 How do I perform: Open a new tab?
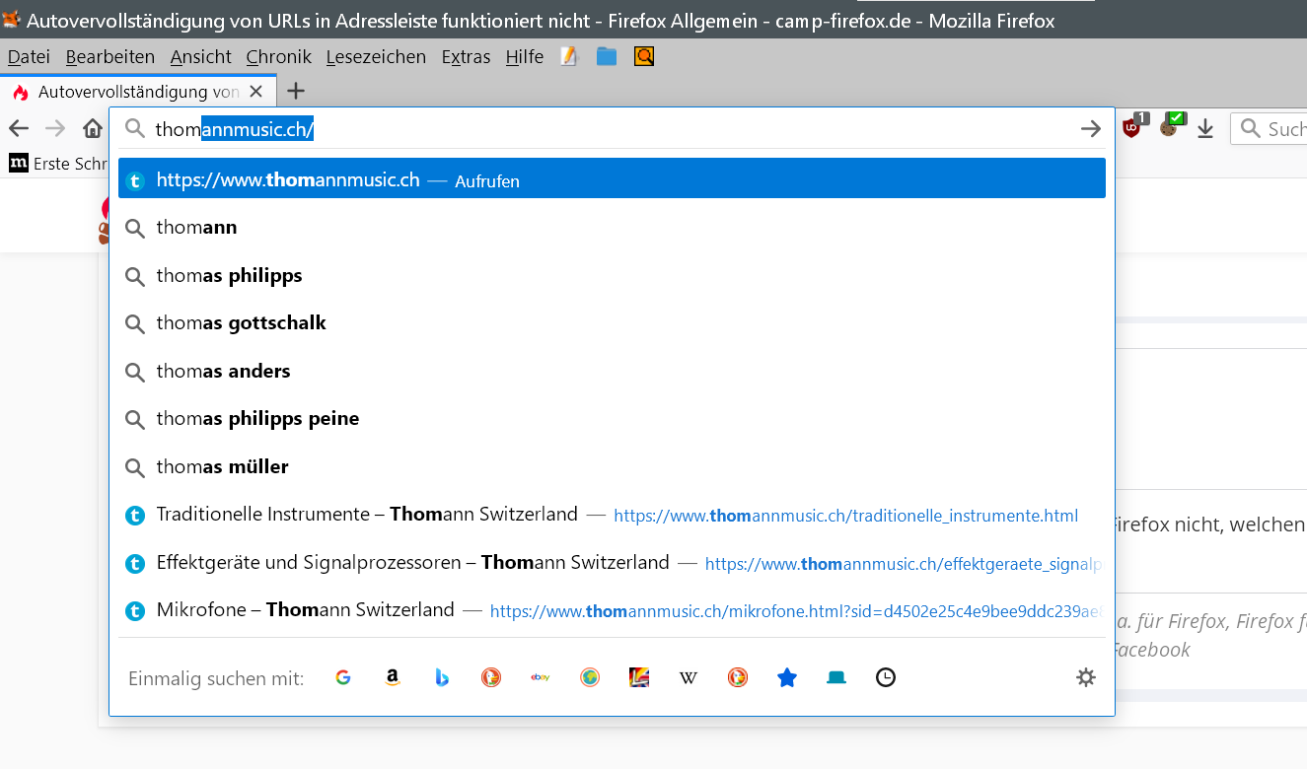coord(296,92)
